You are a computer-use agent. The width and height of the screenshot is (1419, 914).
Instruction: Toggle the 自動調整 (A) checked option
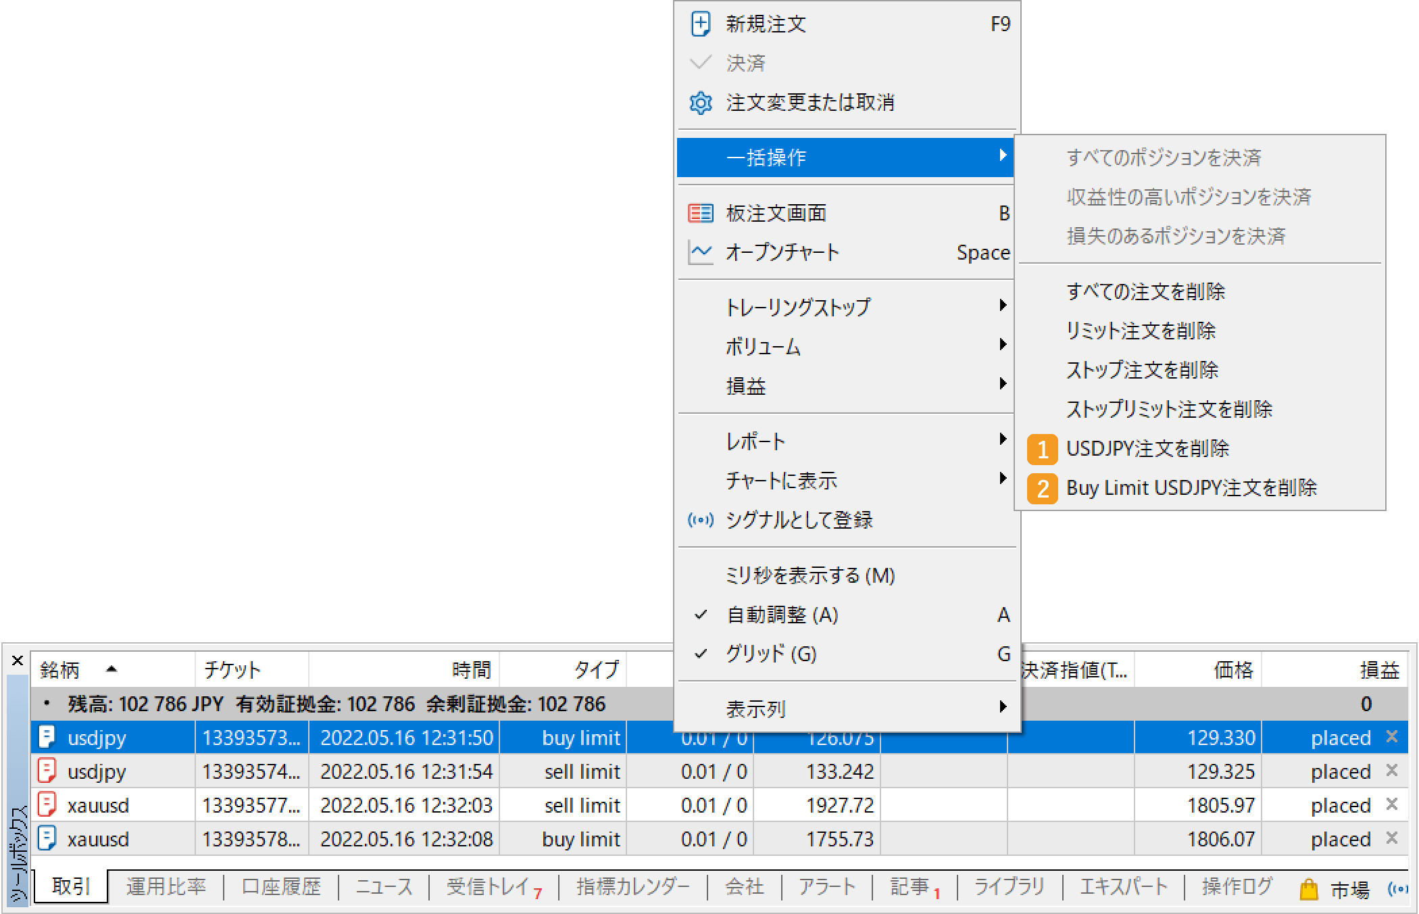tap(847, 615)
